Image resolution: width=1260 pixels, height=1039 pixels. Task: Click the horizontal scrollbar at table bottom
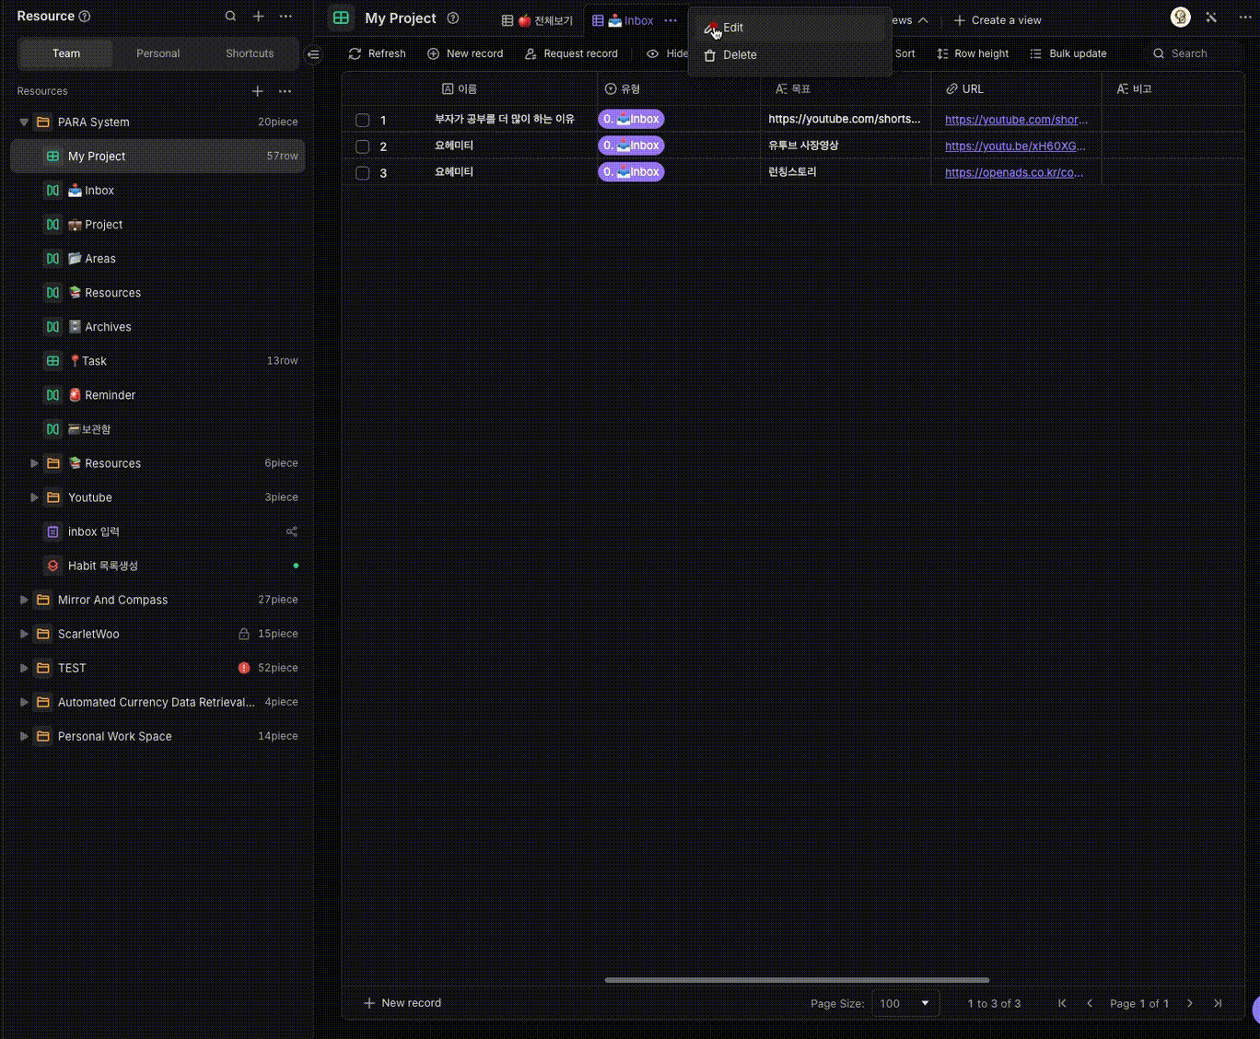[797, 980]
